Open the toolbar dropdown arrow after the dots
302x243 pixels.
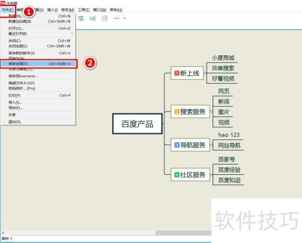(124, 18)
